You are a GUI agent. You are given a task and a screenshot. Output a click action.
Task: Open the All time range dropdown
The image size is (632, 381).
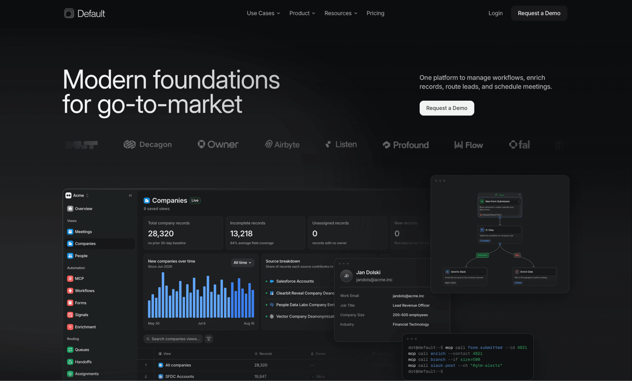[243, 263]
